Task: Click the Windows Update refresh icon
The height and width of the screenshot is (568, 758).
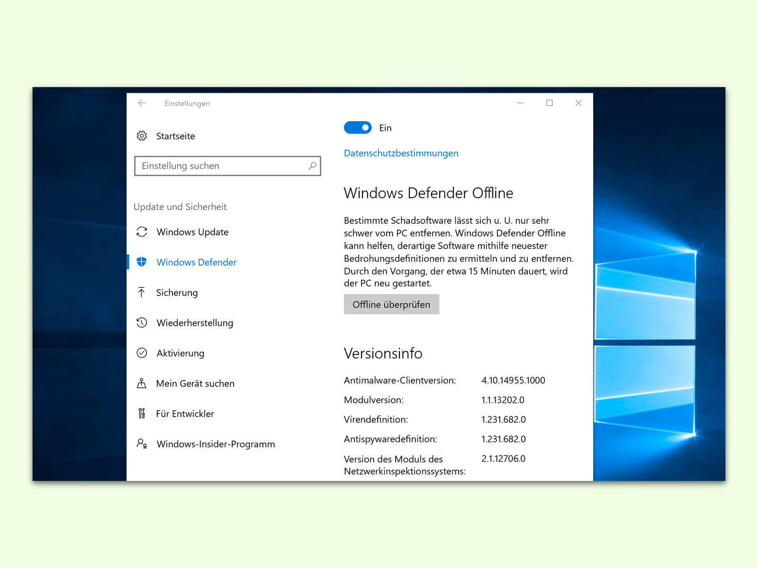Action: (142, 231)
